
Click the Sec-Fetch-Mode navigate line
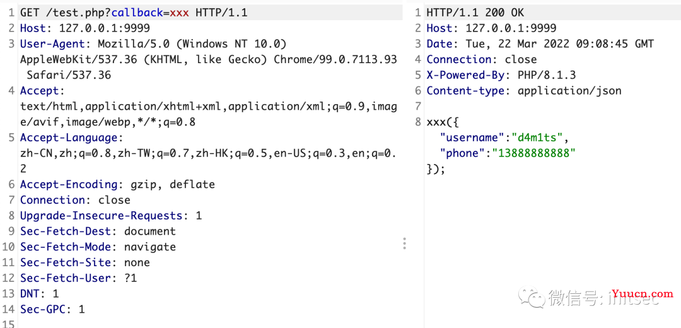click(x=98, y=247)
